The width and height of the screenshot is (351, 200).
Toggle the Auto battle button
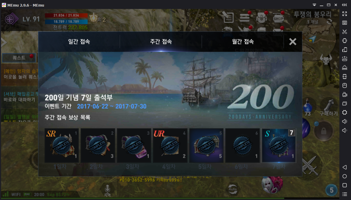point(233,189)
